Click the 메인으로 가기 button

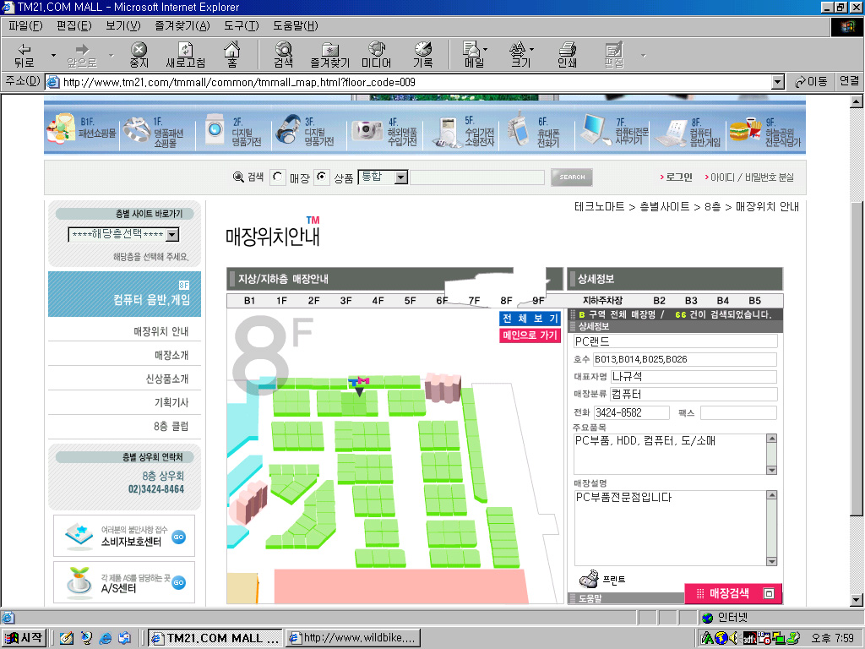click(x=530, y=335)
